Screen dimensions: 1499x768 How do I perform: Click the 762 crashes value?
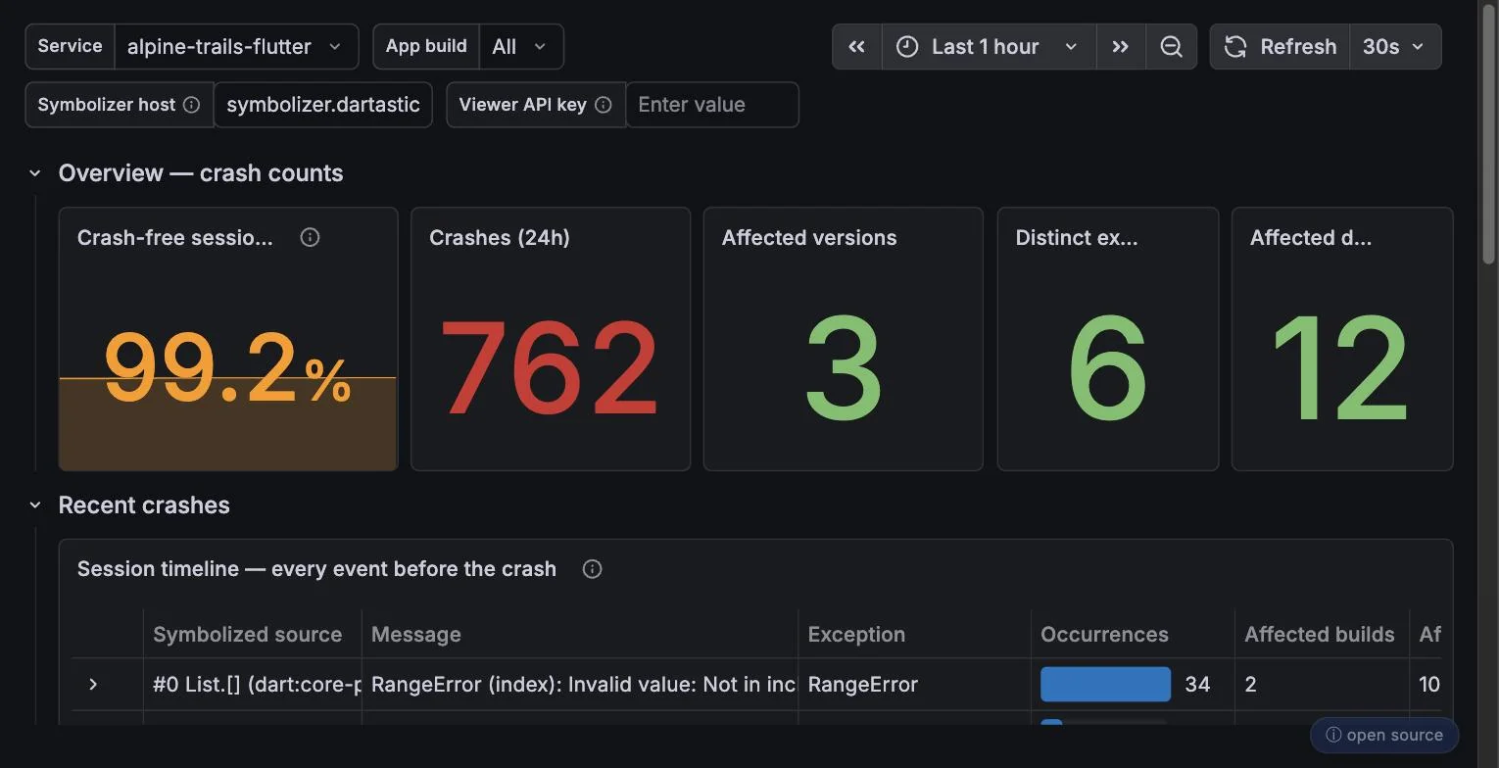[550, 369]
